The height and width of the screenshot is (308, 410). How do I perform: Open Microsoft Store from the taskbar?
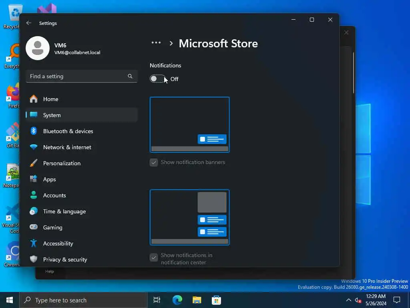point(216,300)
